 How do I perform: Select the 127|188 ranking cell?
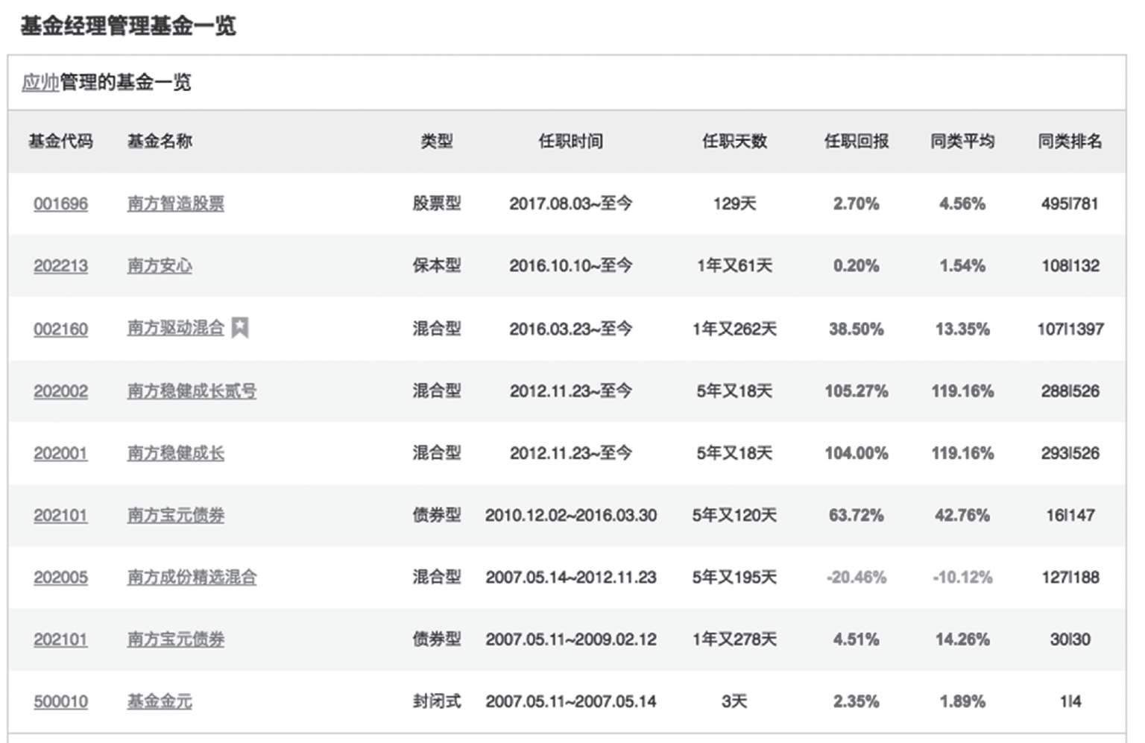click(1070, 578)
